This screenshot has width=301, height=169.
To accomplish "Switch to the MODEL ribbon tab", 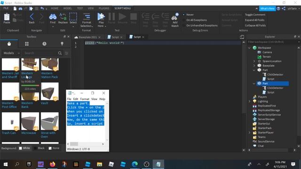I will pos(67,8).
